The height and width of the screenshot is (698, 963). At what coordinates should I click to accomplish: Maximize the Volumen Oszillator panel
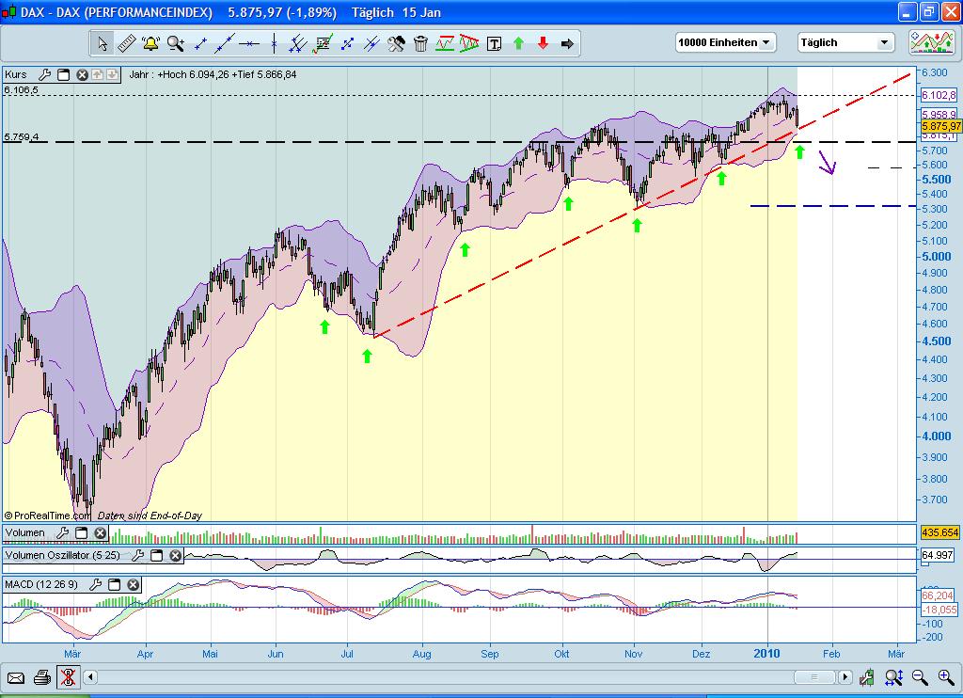(x=157, y=555)
